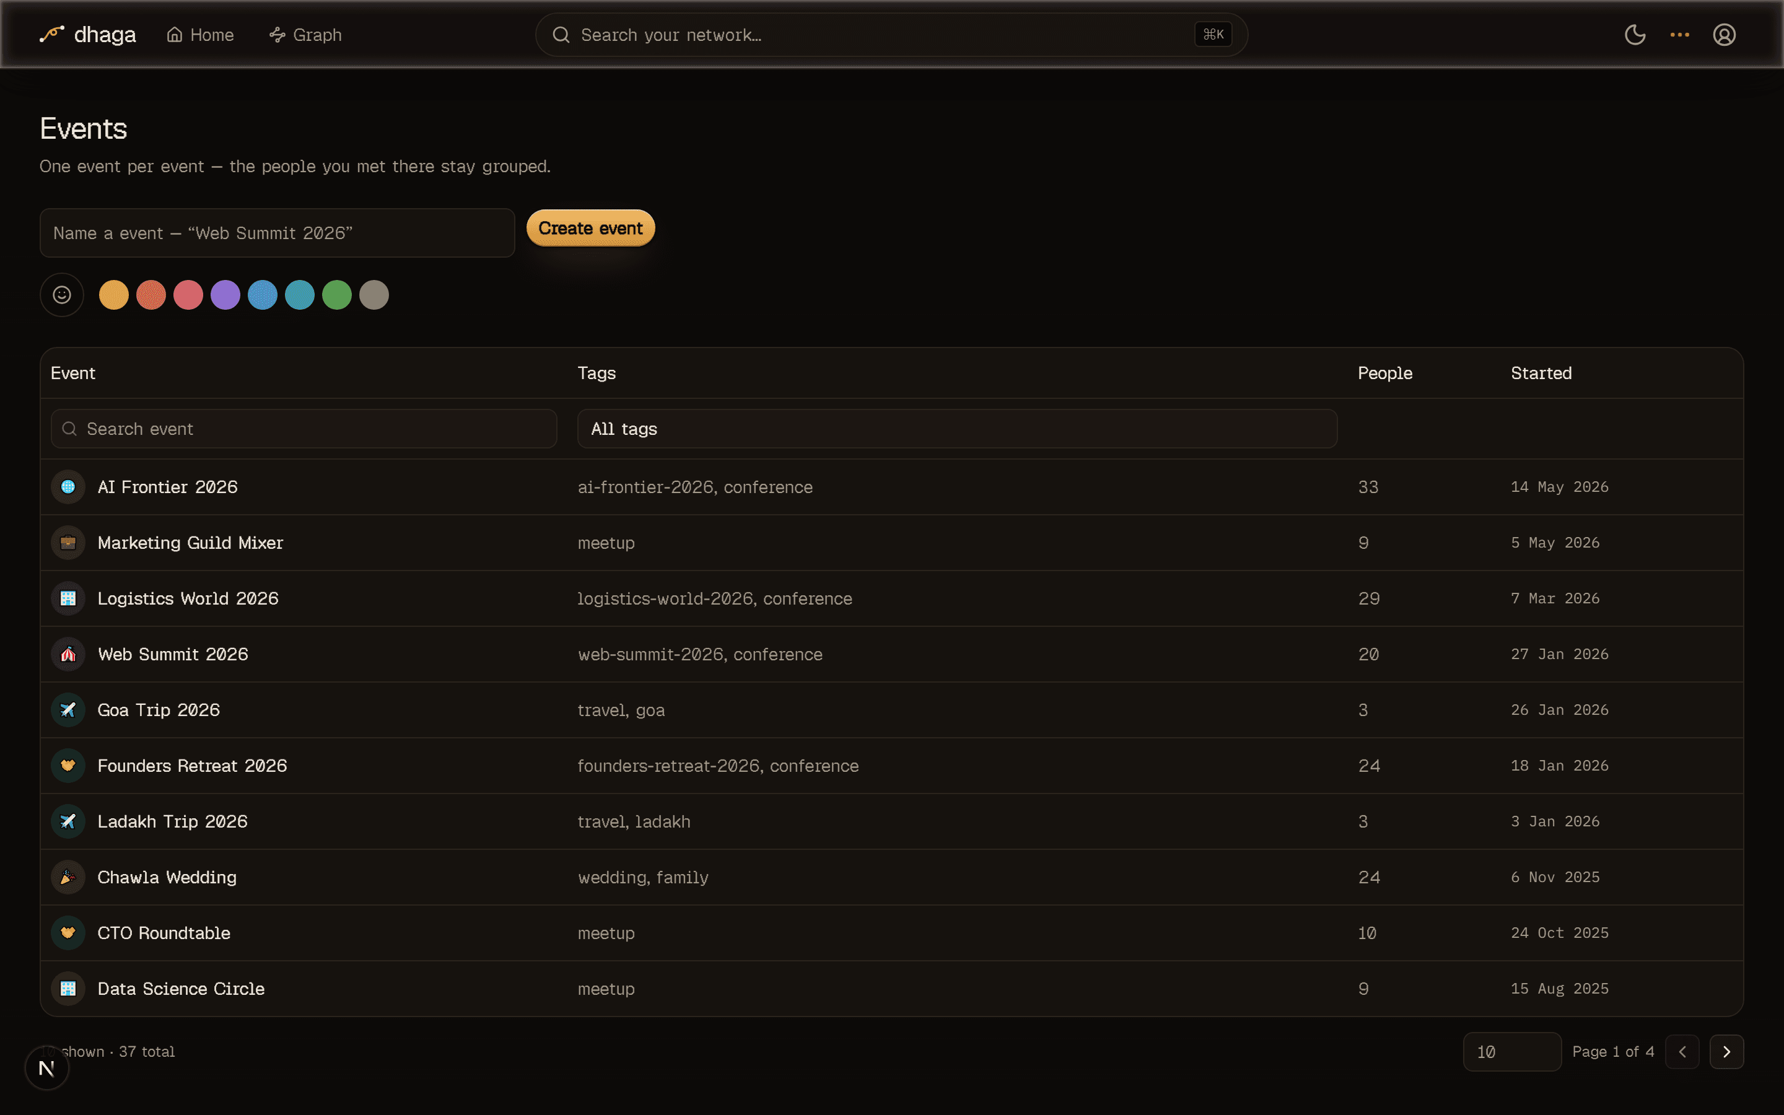Pick the gray color swatch

(374, 295)
